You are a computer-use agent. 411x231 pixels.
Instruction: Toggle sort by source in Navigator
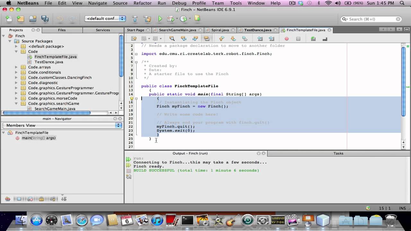(x=64, y=199)
